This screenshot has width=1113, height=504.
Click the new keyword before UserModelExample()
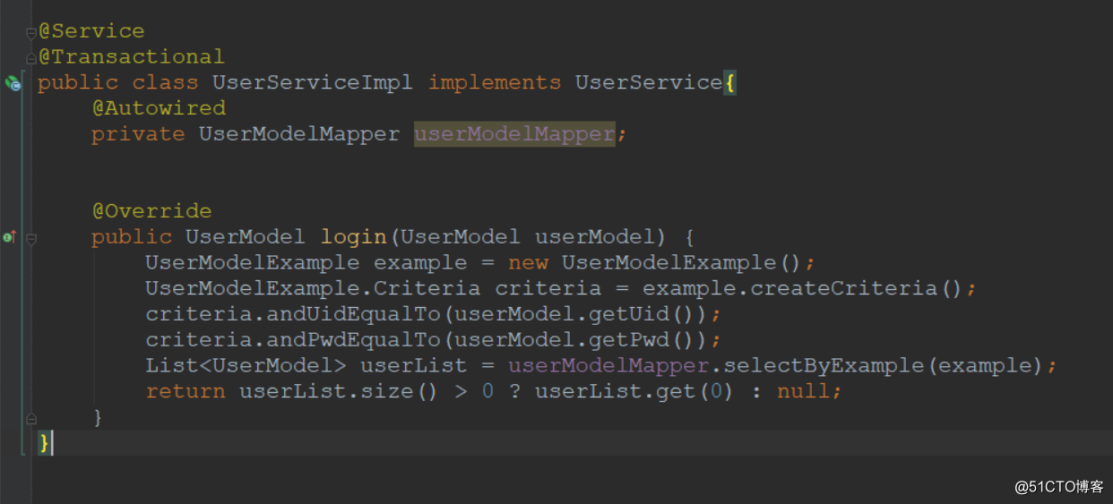tap(528, 263)
